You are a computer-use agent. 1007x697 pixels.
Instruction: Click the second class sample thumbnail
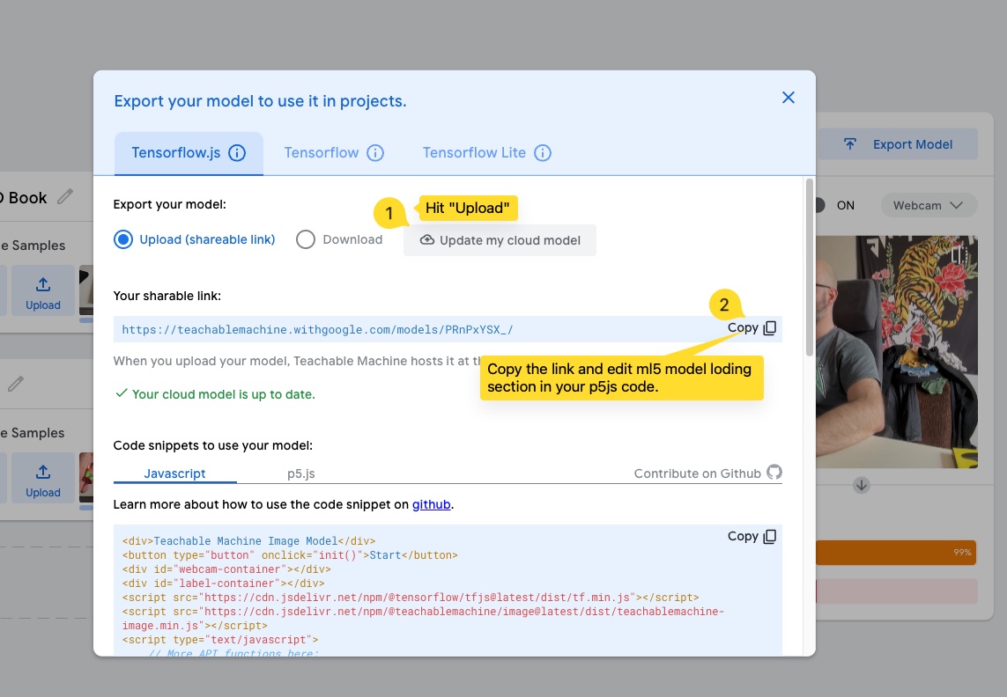click(x=86, y=478)
